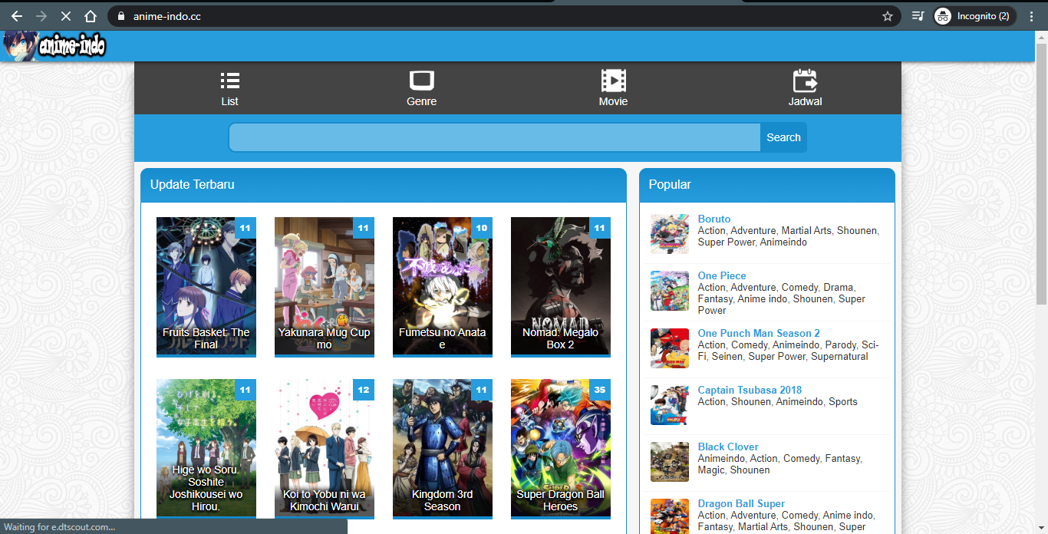Open the Chrome three-dot menu
Image resolution: width=1048 pixels, height=534 pixels.
click(x=1032, y=16)
